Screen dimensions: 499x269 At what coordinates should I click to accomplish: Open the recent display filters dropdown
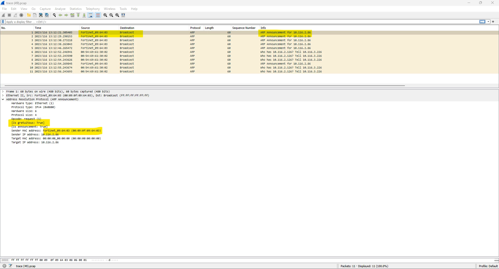[x=488, y=22]
